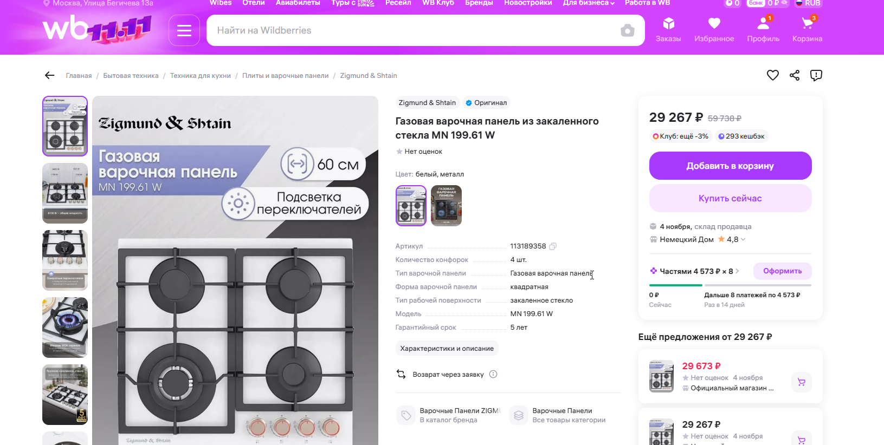Open the 'Авиабилеты' top menu item
Image resolution: width=884 pixels, height=445 pixels.
point(298,3)
